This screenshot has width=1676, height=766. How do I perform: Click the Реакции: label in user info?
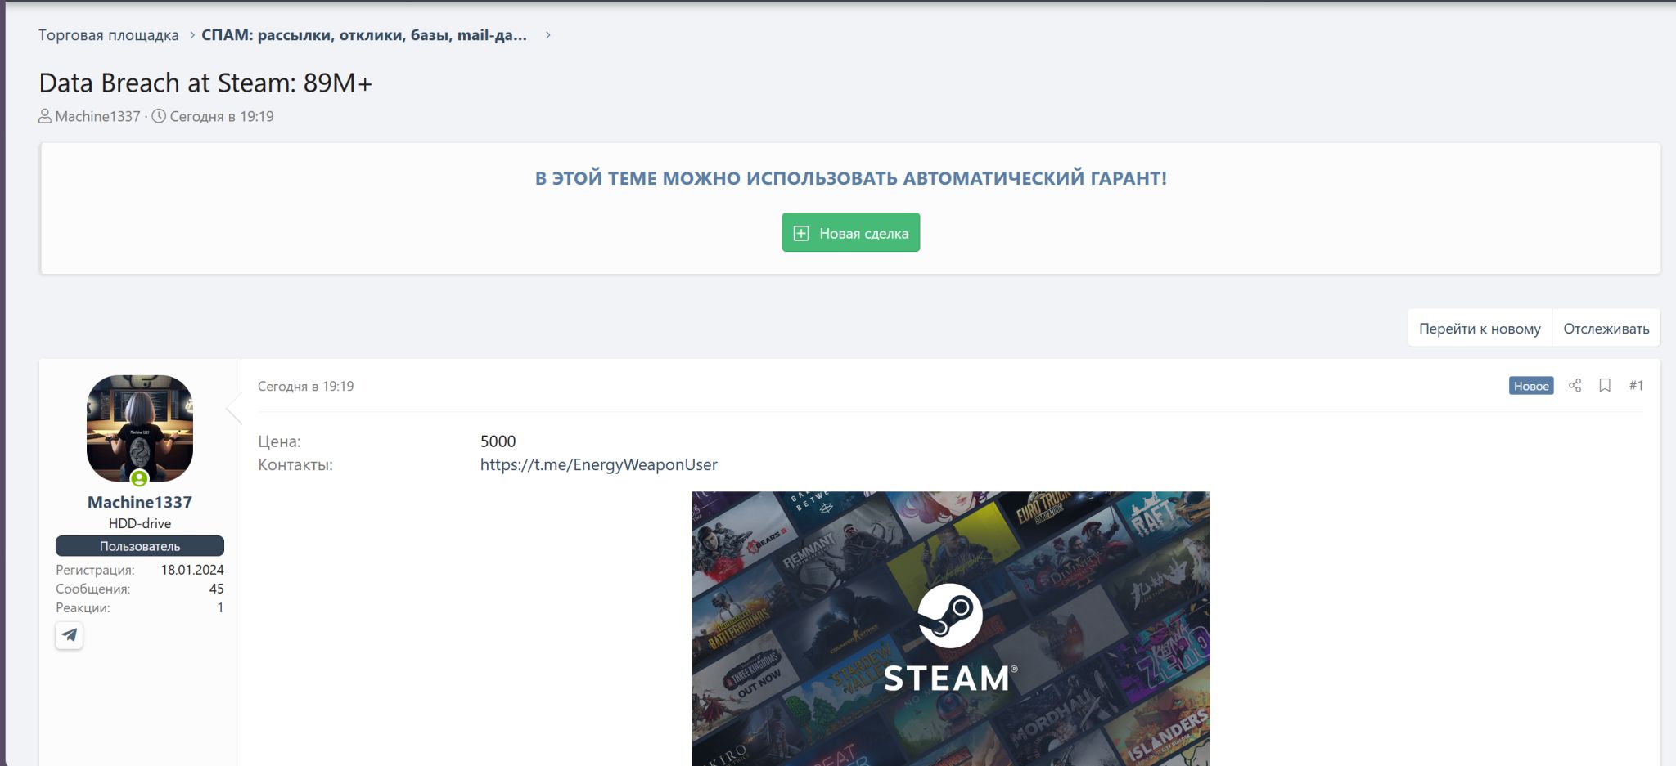click(x=83, y=607)
